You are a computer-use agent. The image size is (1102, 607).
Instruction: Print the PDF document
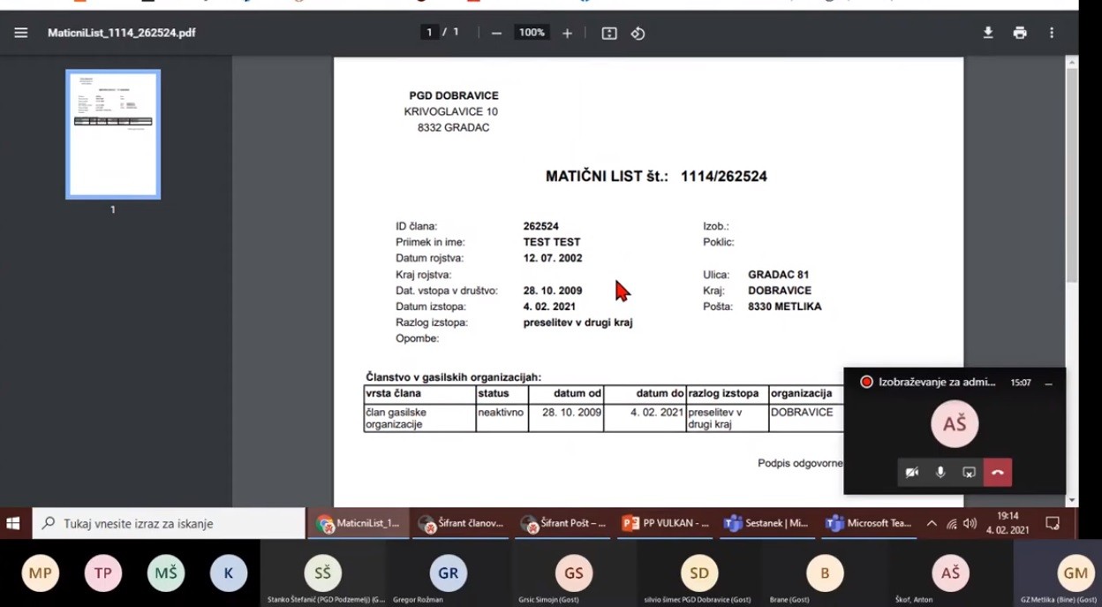(x=1020, y=33)
